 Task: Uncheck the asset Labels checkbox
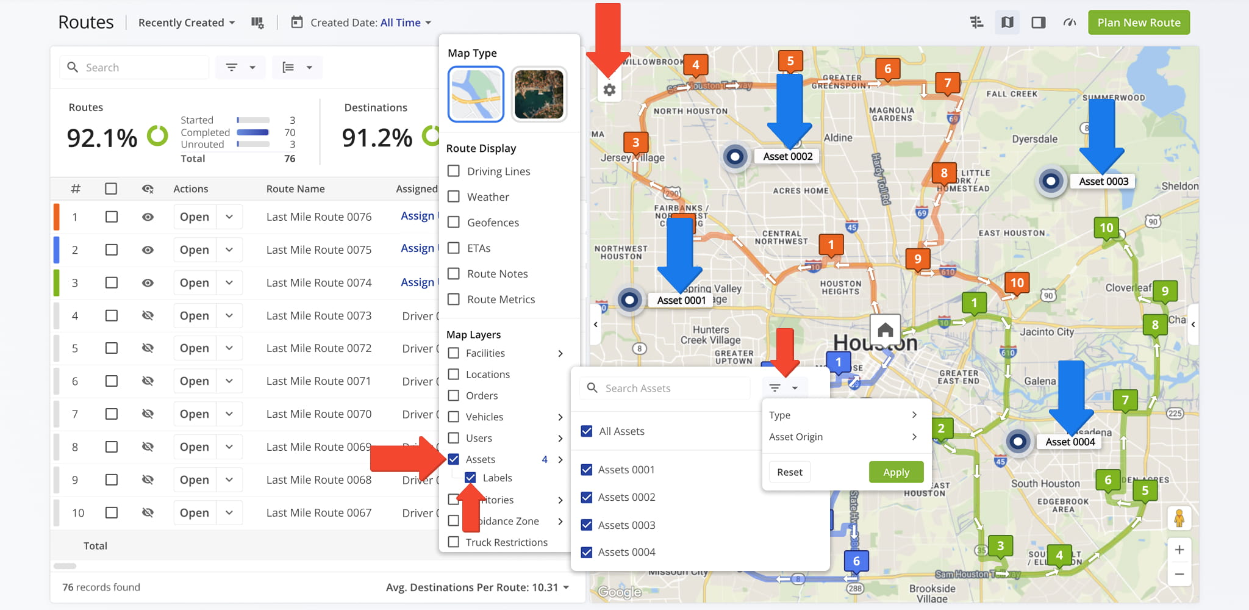point(471,478)
